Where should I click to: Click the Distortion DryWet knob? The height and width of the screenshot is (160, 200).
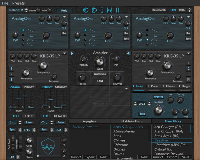click(117, 78)
